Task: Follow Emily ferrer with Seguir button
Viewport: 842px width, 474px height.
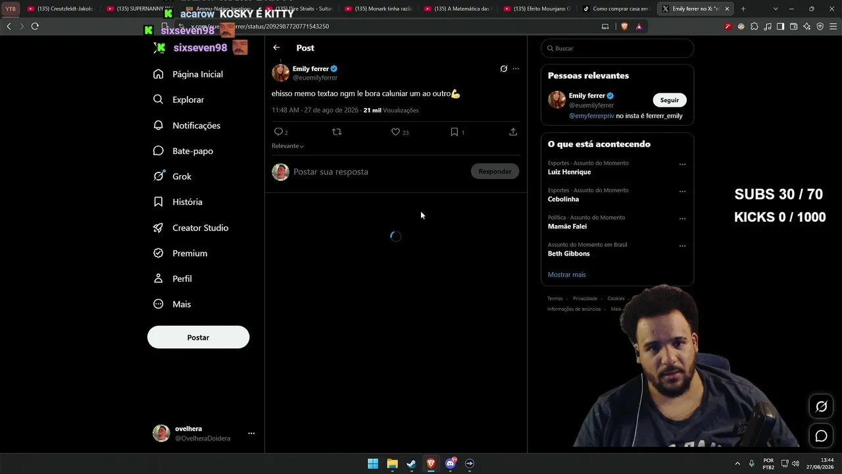Action: click(670, 100)
